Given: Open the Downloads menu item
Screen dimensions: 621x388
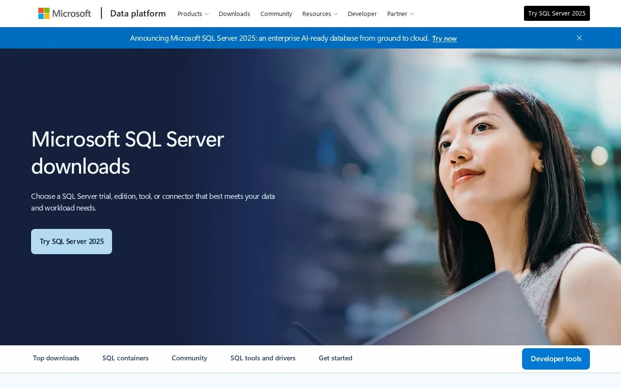Looking at the screenshot, I should coord(234,14).
